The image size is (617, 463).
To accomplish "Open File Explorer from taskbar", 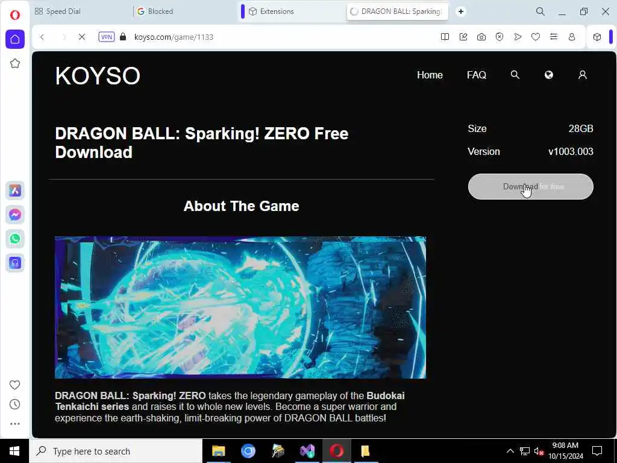I will click(218, 451).
